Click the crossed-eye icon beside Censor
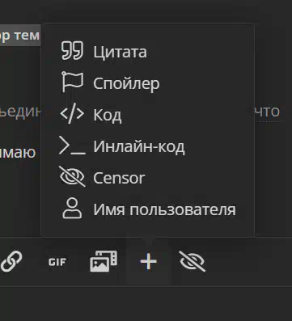This screenshot has width=292, height=321. pyautogui.click(x=72, y=176)
